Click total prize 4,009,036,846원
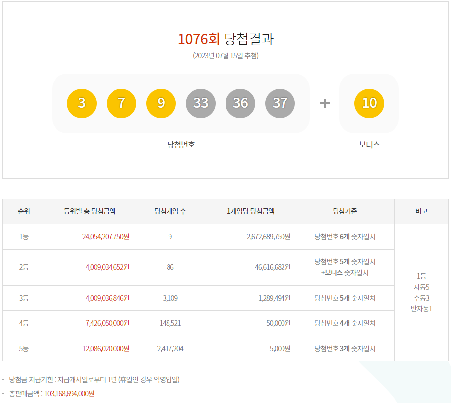The image size is (451, 403). (x=107, y=298)
